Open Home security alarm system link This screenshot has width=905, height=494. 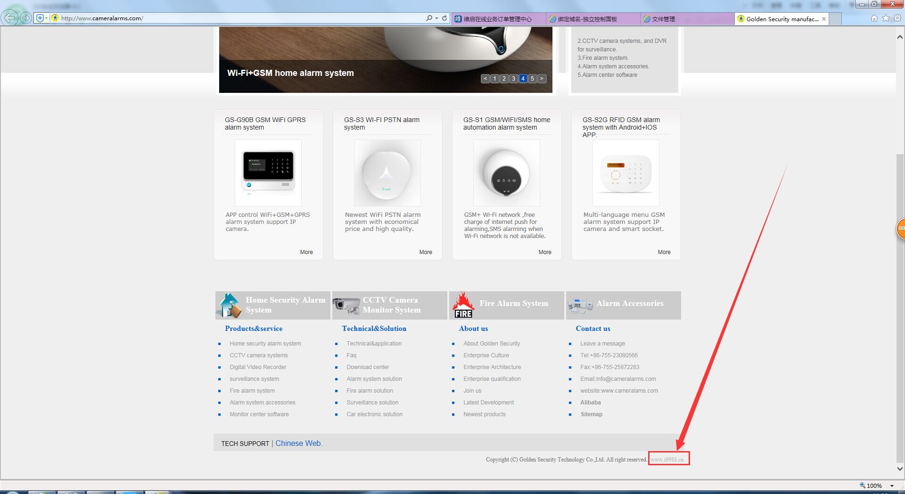265,344
